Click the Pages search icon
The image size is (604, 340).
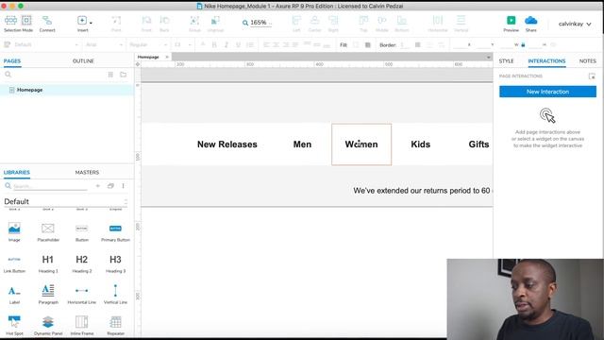coord(8,75)
